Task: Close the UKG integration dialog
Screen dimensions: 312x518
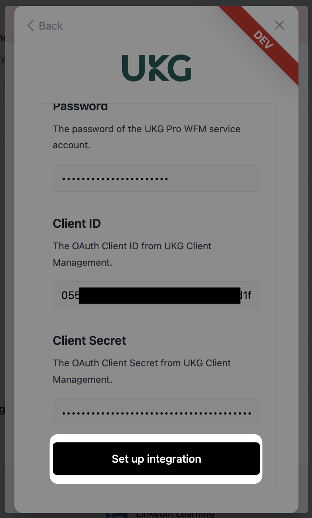Action: [279, 25]
